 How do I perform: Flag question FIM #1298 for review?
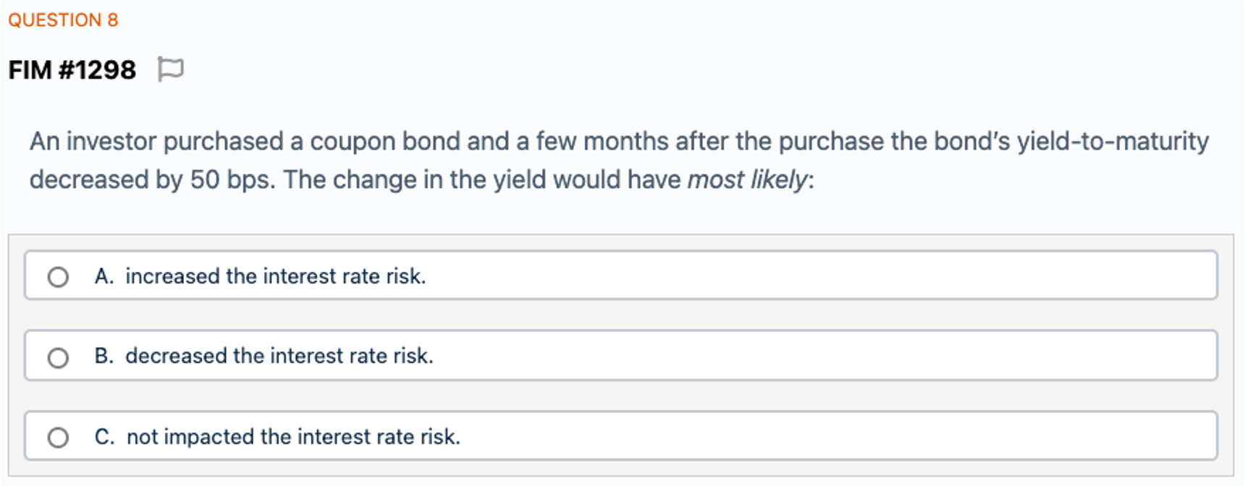[x=171, y=69]
